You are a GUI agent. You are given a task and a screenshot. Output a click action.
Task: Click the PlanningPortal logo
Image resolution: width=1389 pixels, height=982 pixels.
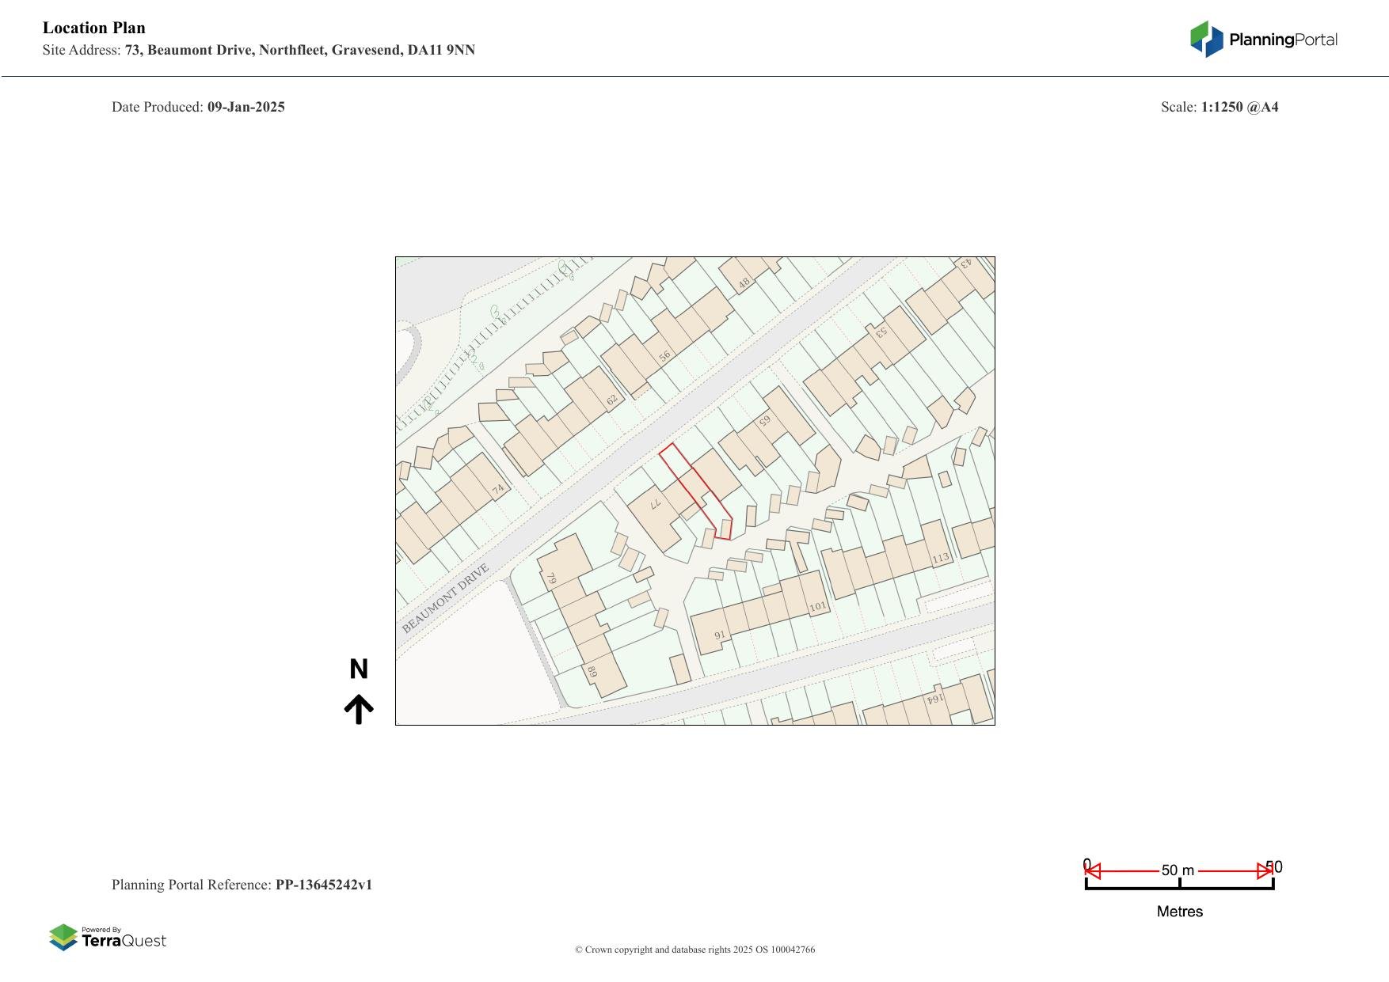(1263, 40)
